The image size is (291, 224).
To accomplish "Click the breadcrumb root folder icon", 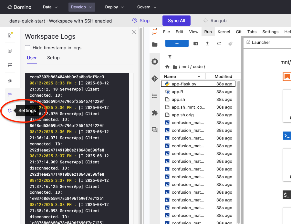I will (x=175, y=67).
